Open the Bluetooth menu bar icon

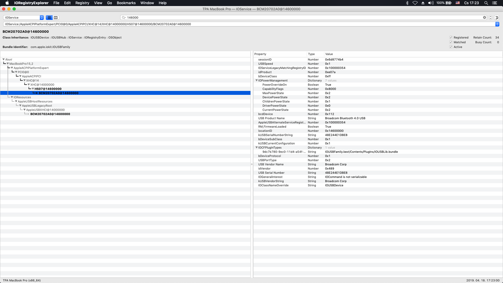(407, 3)
